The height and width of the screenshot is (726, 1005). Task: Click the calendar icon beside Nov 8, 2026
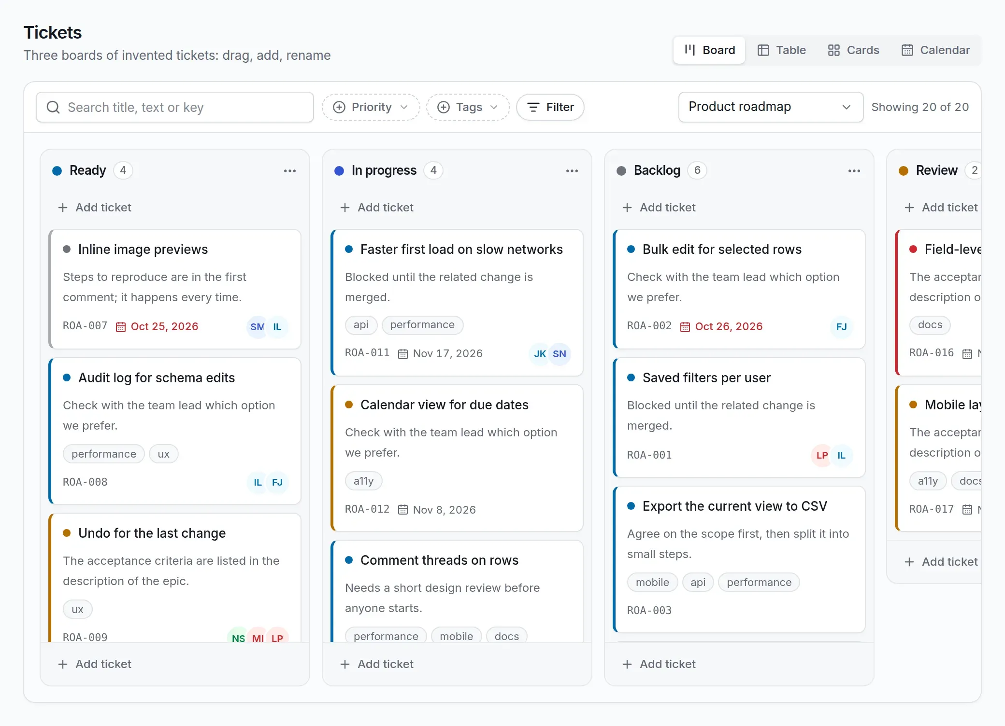pos(403,510)
